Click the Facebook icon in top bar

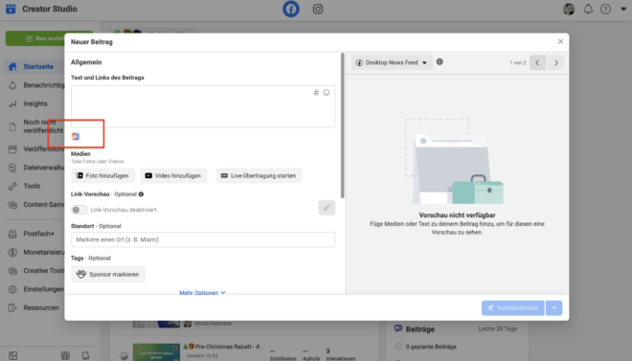[x=290, y=9]
